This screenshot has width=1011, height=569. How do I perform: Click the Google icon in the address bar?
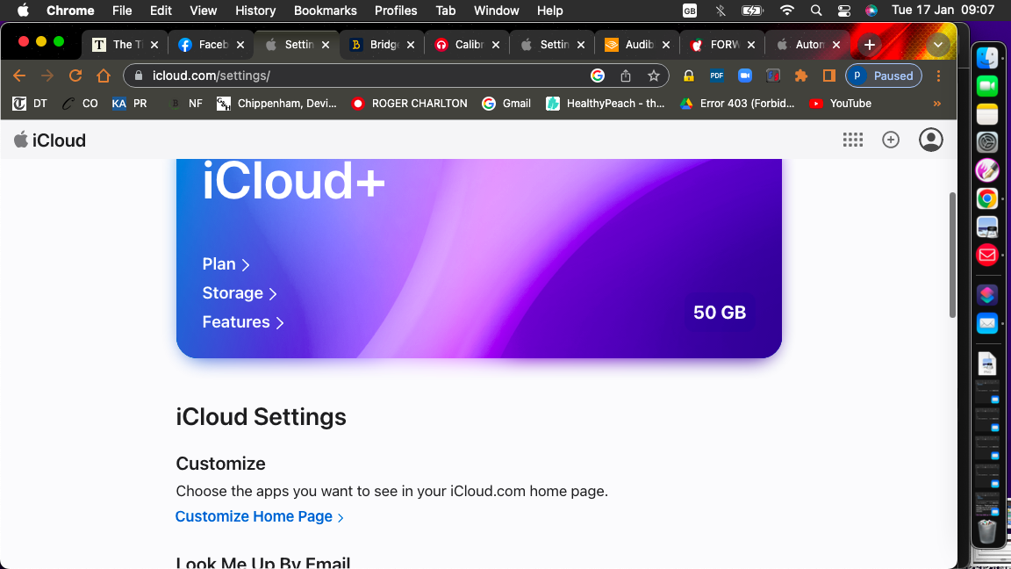(598, 76)
